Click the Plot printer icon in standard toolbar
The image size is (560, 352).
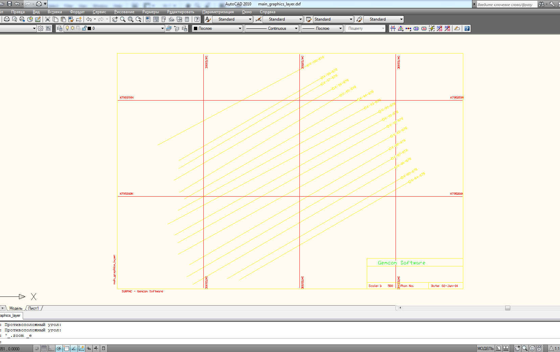coord(6,19)
